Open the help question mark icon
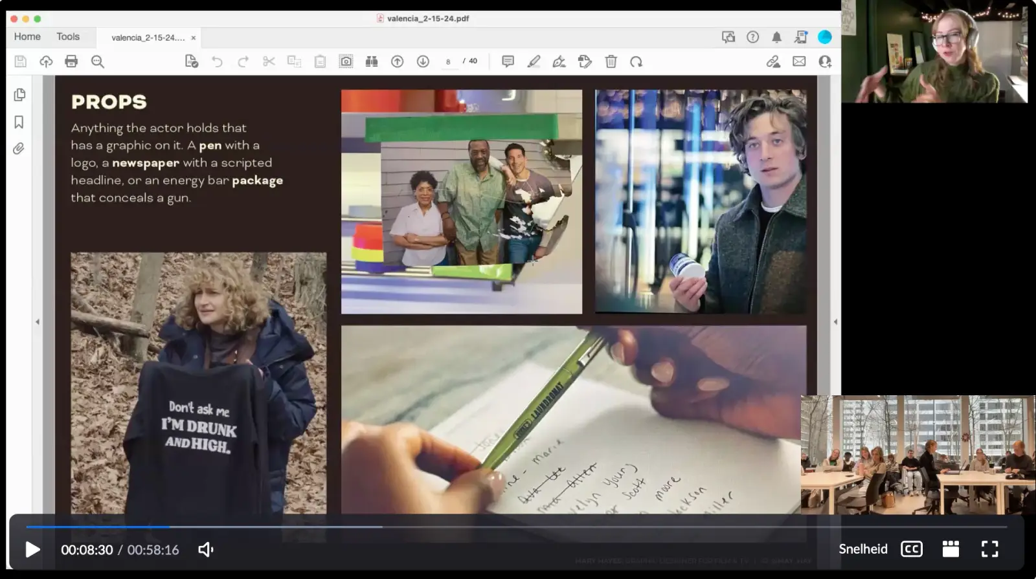This screenshot has height=579, width=1036. click(x=752, y=37)
